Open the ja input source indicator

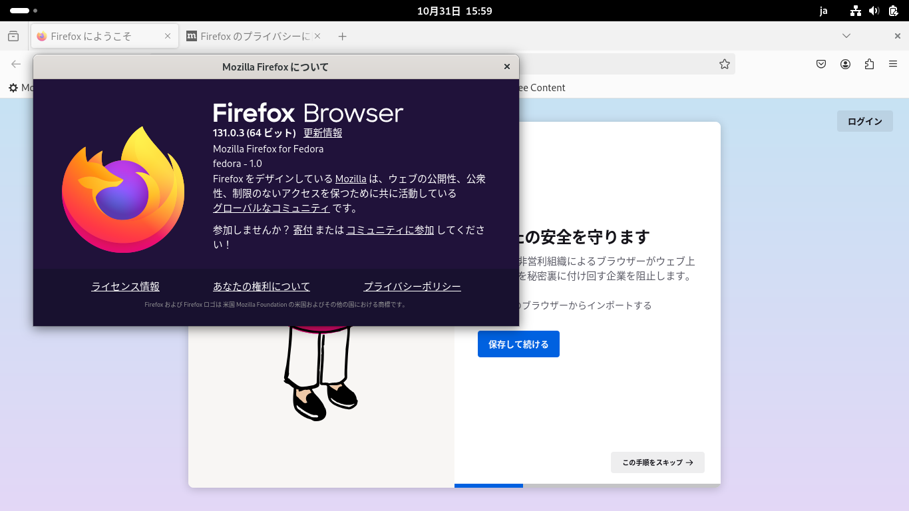pos(824,11)
